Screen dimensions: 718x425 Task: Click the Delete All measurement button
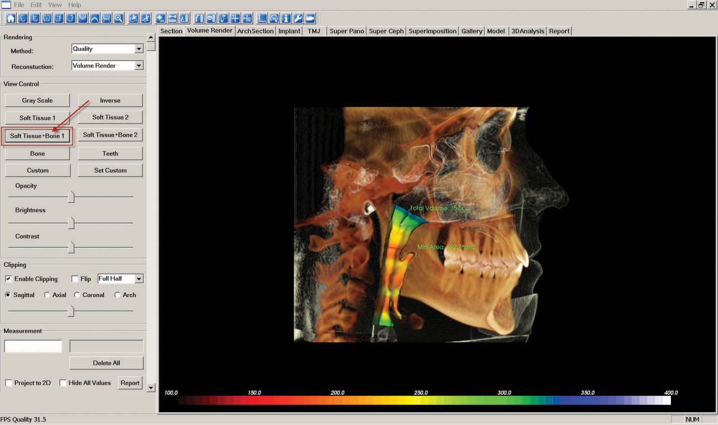106,363
